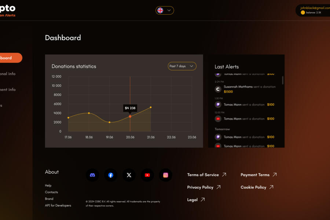The height and width of the screenshot is (220, 330).
Task: Click the YouTube icon on the 12:00 PM alert
Action: tap(218, 118)
